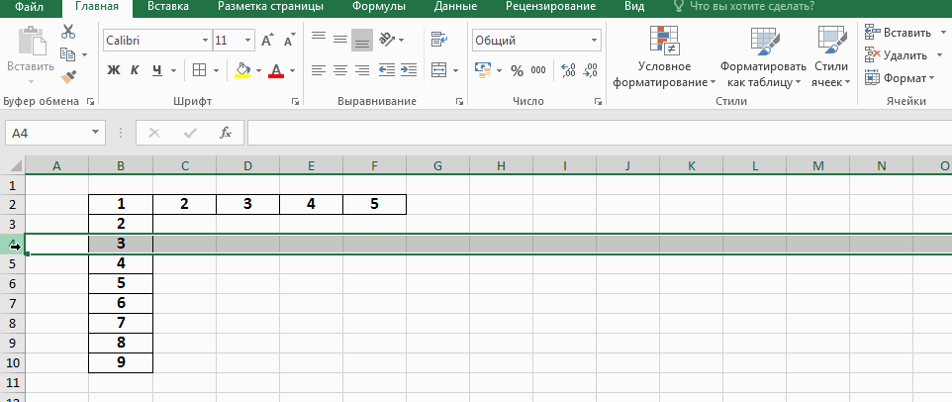The image size is (952, 402).
Task: Open the Calibri font name dropdown
Action: tap(205, 41)
